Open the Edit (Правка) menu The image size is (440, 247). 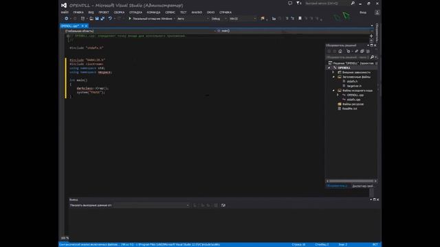pos(78,12)
